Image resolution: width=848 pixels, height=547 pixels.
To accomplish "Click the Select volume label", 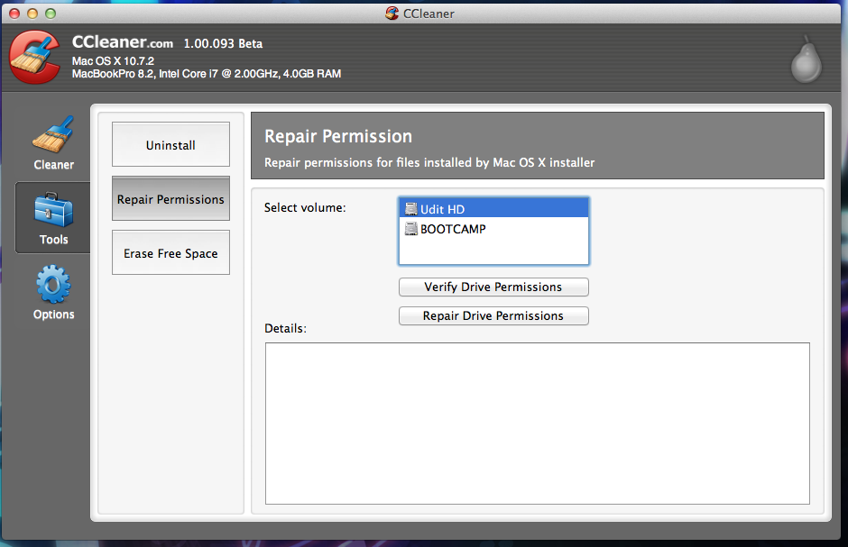I will [305, 208].
